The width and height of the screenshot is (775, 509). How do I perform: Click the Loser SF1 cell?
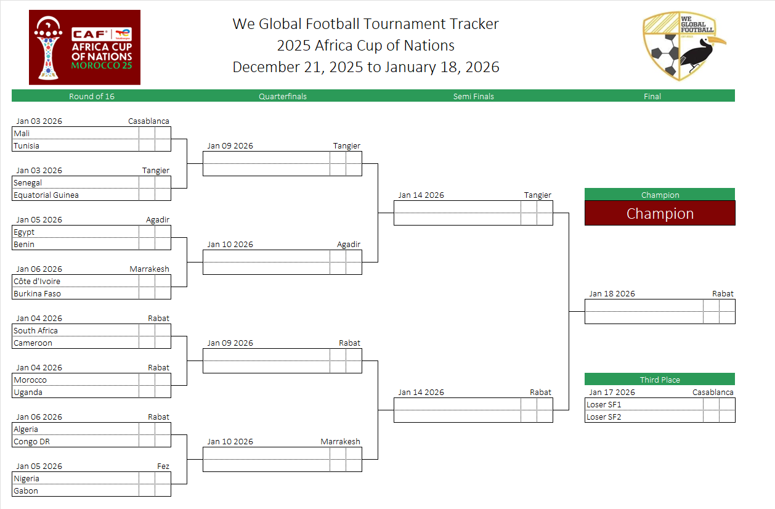click(643, 404)
